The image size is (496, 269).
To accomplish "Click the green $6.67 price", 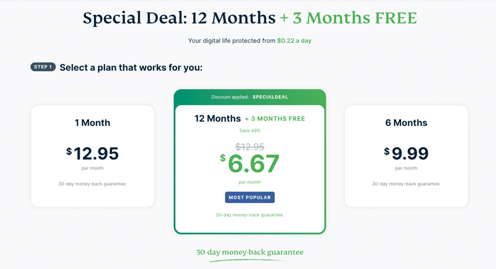I will pos(250,163).
